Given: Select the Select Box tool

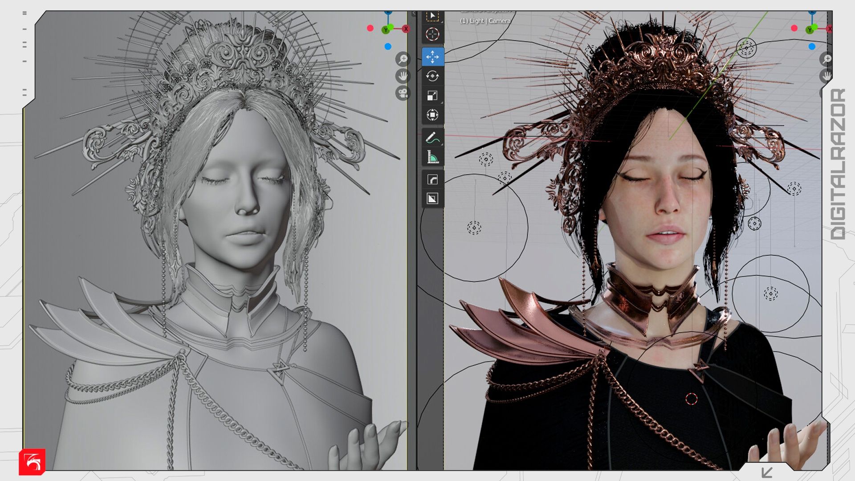Looking at the screenshot, I should pos(432,16).
